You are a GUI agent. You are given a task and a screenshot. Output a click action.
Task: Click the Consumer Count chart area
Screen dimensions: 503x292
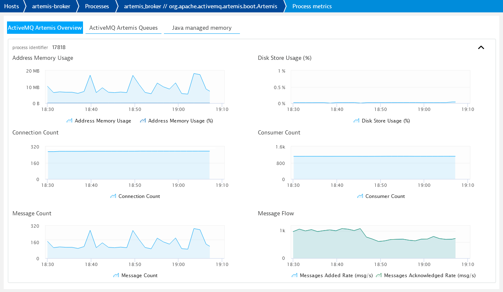[x=380, y=163]
